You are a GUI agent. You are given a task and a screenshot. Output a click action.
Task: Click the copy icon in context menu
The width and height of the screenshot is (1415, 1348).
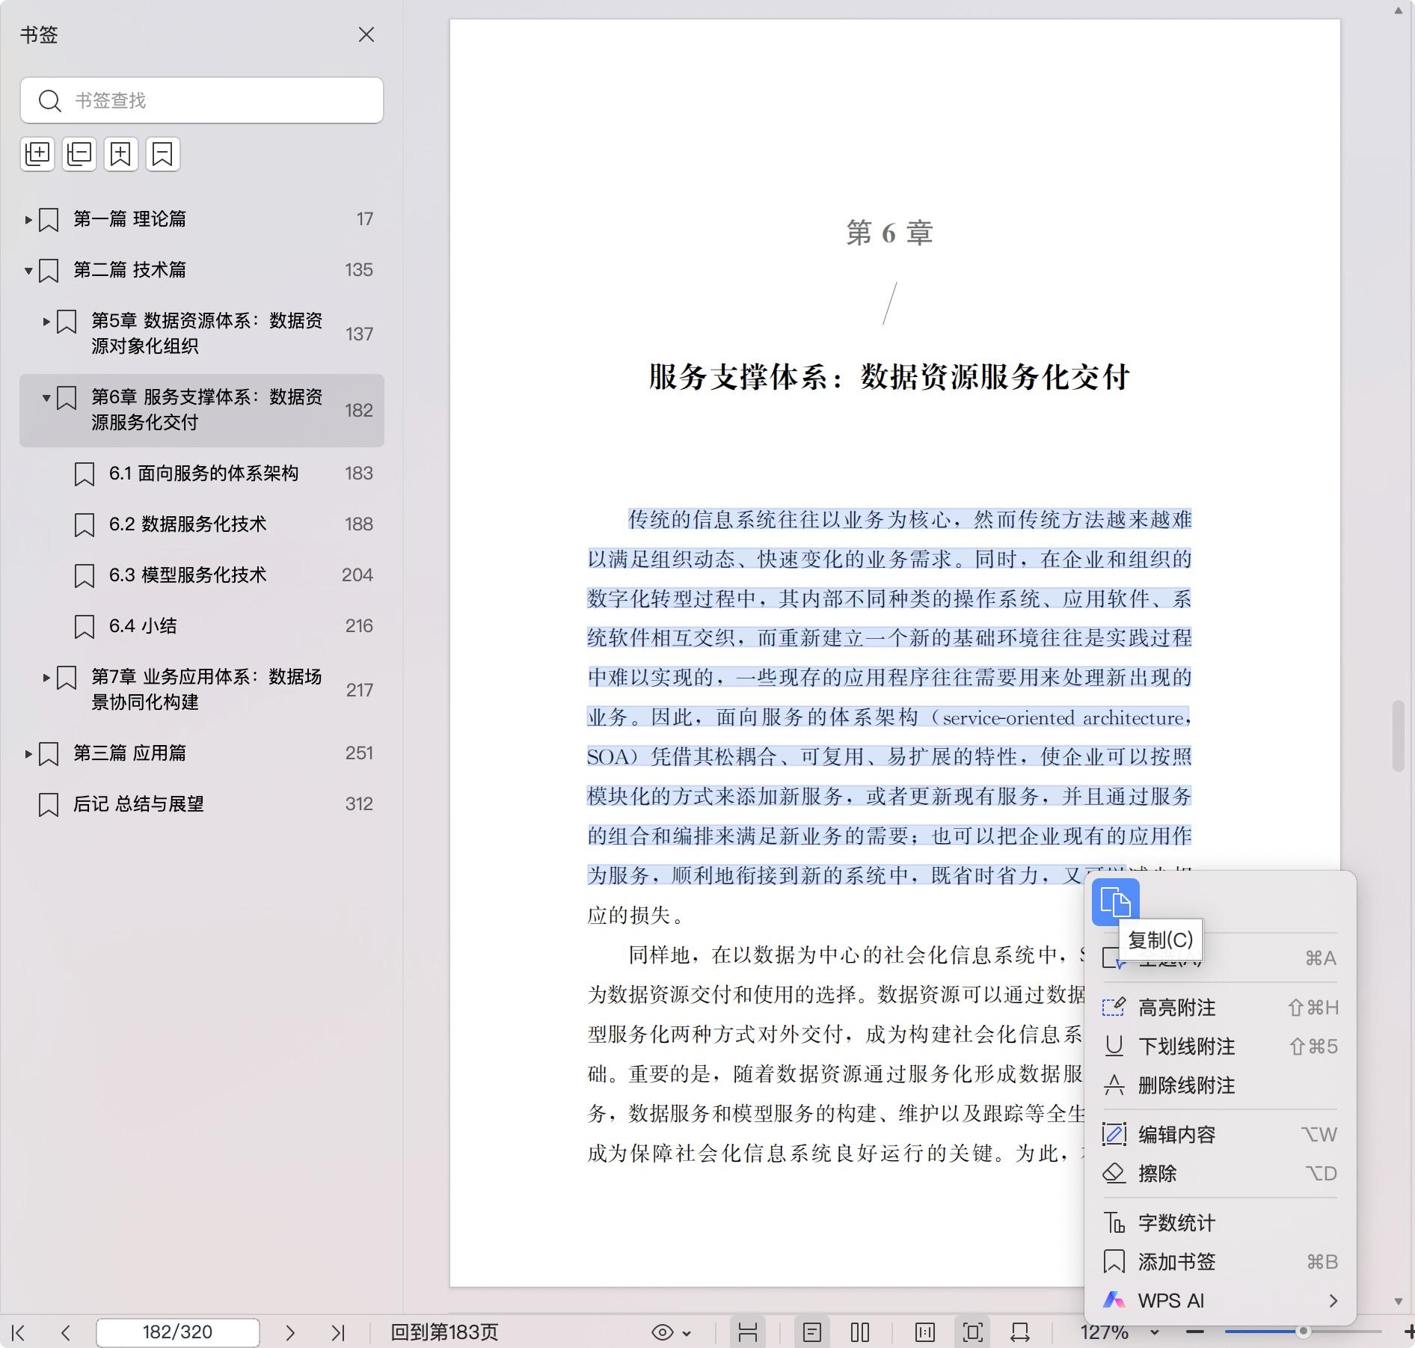(x=1115, y=902)
